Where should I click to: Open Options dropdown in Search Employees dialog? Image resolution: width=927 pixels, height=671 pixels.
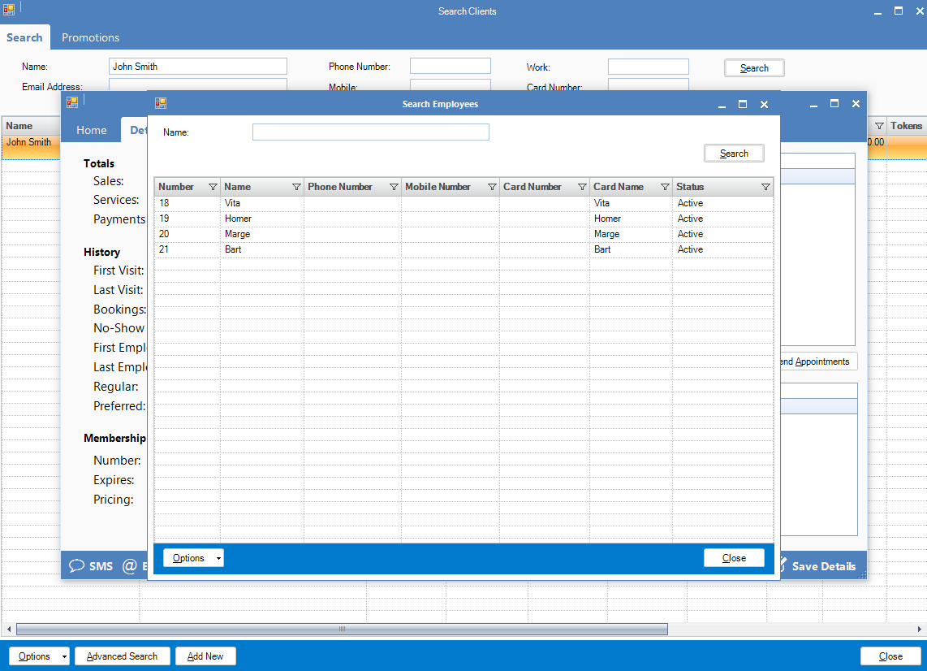pyautogui.click(x=193, y=558)
